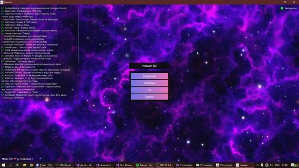This screenshot has width=299, height=168.
Task: Click the taskbar clock 21:48
Action: (285, 165)
